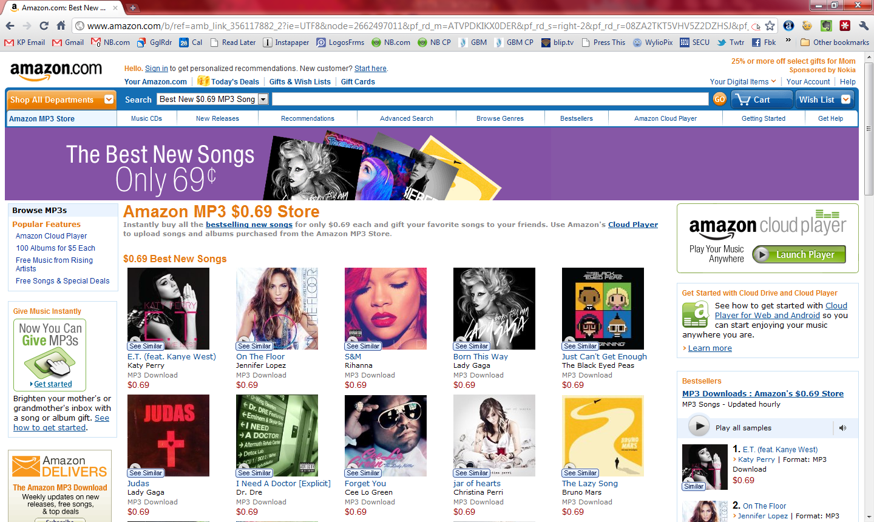Viewport: 874px width, 522px height.
Task: Mute the sample player volume icon
Action: pyautogui.click(x=842, y=428)
